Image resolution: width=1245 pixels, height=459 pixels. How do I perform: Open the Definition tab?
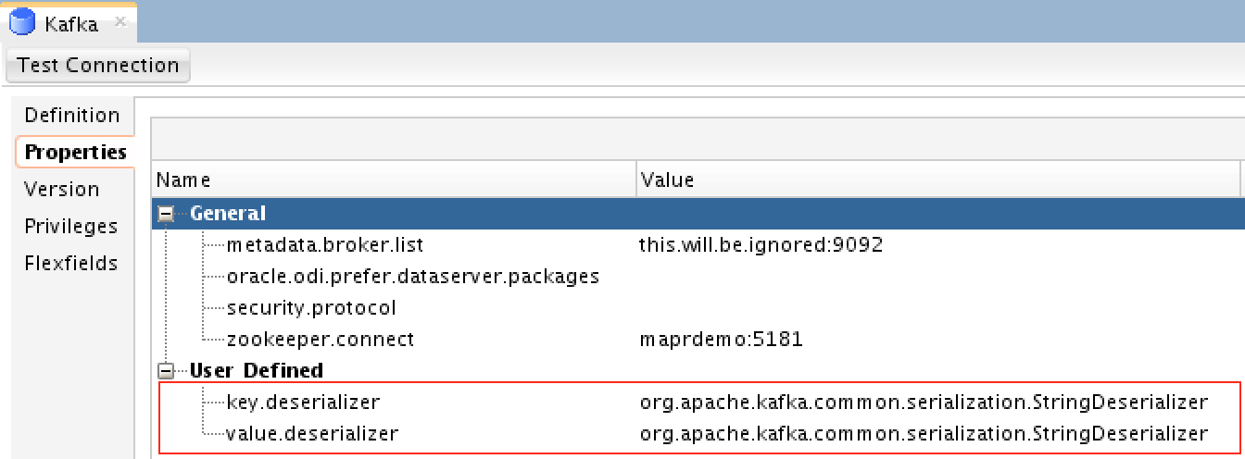(72, 116)
